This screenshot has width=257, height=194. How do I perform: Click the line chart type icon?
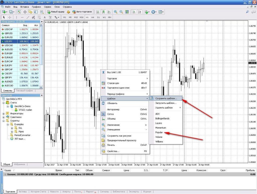pyautogui.click(x=109, y=12)
